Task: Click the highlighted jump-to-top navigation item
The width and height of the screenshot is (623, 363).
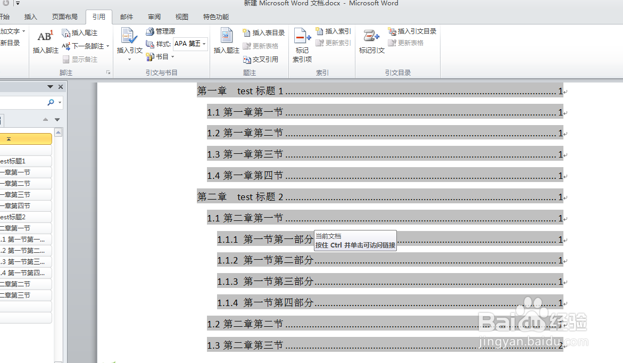Action: (26, 139)
